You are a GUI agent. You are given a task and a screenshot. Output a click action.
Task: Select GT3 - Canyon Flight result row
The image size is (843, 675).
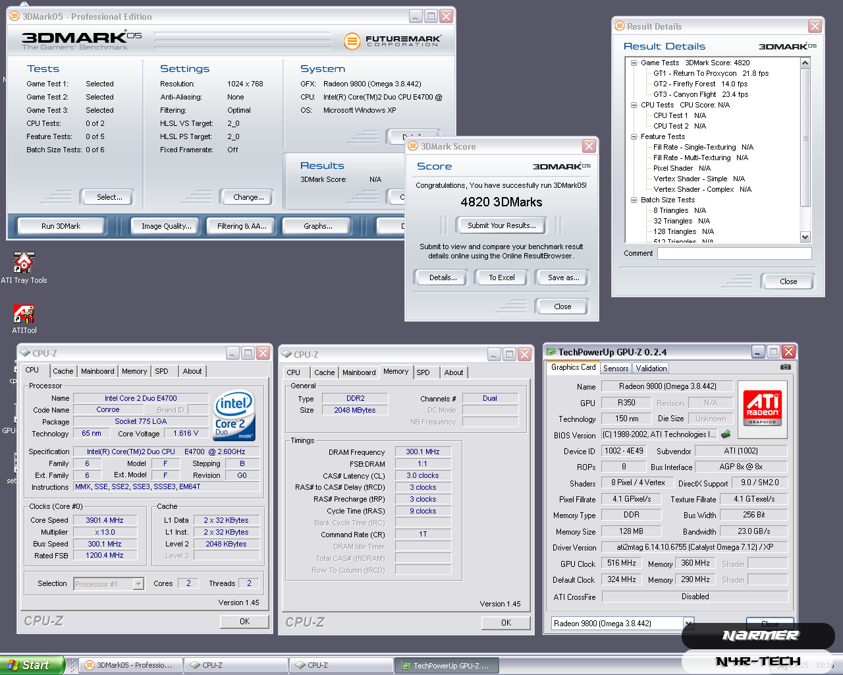(x=701, y=95)
